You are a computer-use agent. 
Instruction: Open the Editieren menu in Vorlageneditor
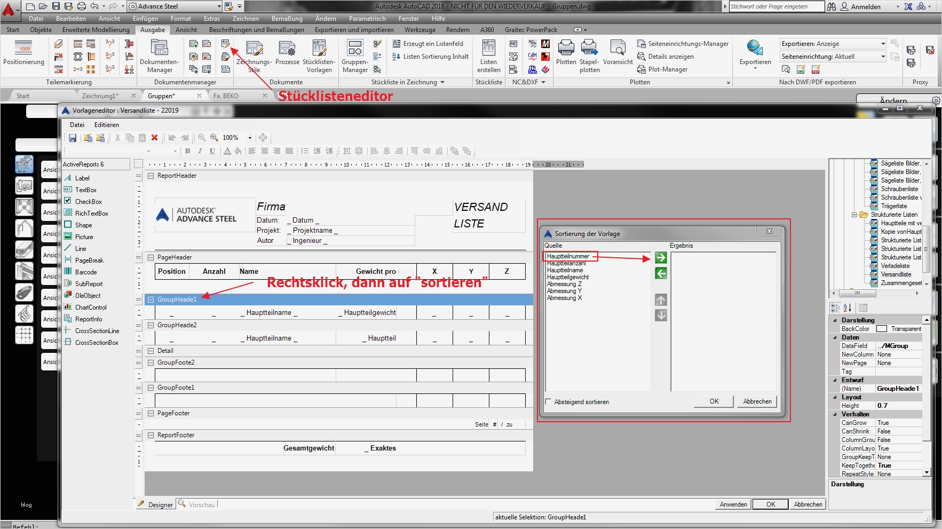click(x=107, y=125)
